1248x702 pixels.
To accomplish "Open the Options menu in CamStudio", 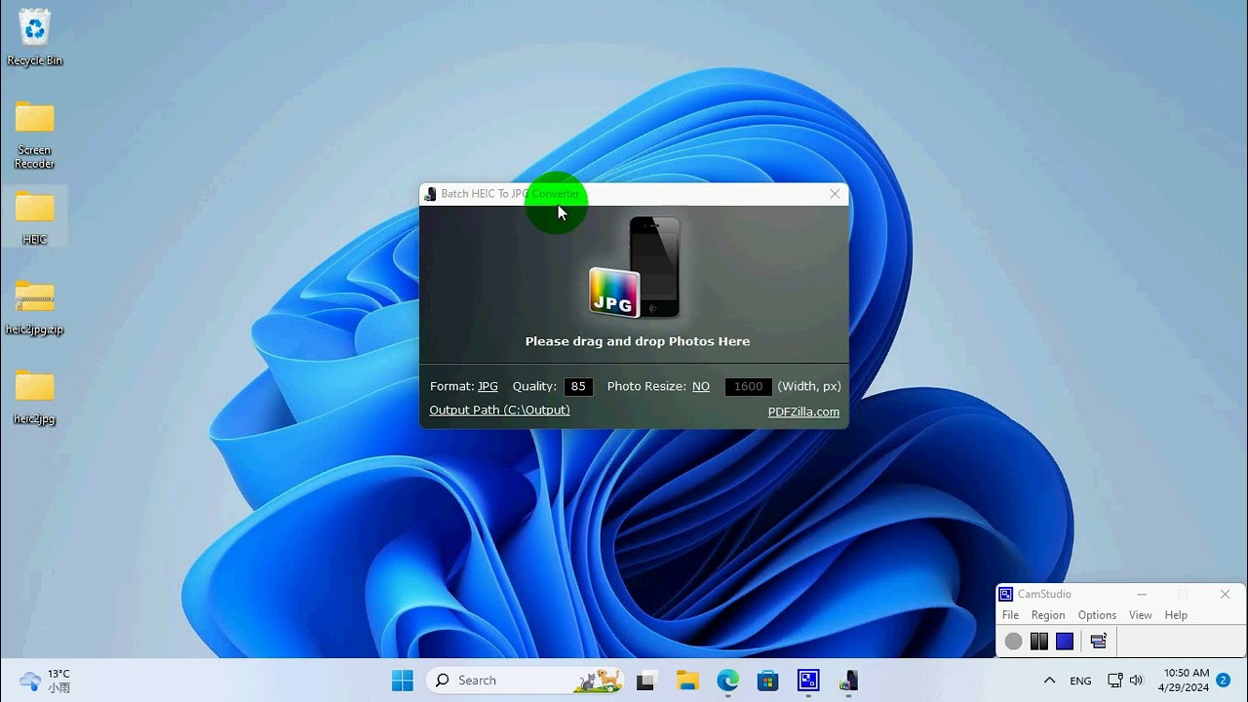I will [x=1097, y=615].
